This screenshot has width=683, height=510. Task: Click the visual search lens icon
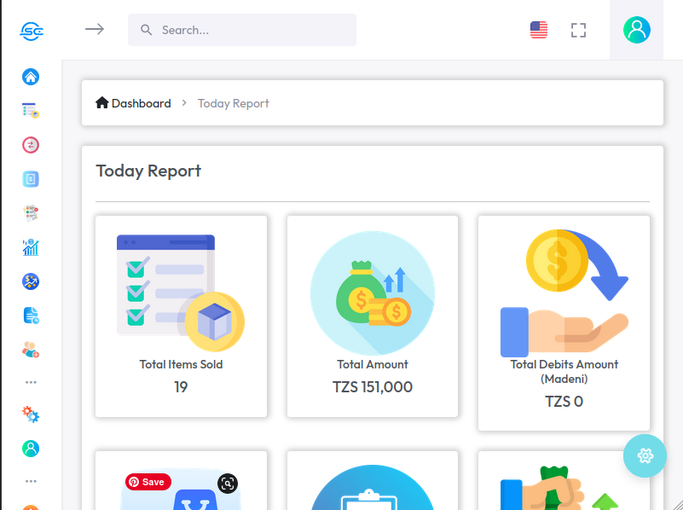(227, 484)
